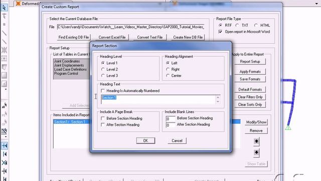Select TXT report file type

pos(237,25)
